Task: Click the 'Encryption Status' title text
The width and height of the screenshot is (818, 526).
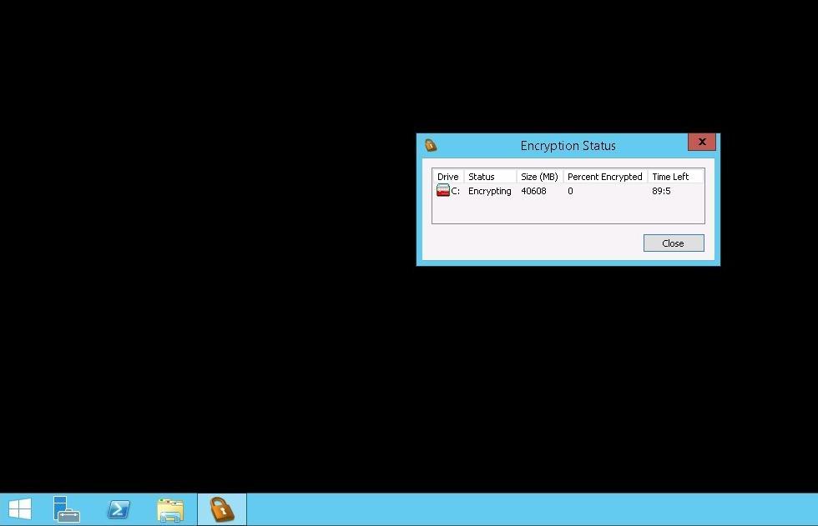Action: (568, 146)
